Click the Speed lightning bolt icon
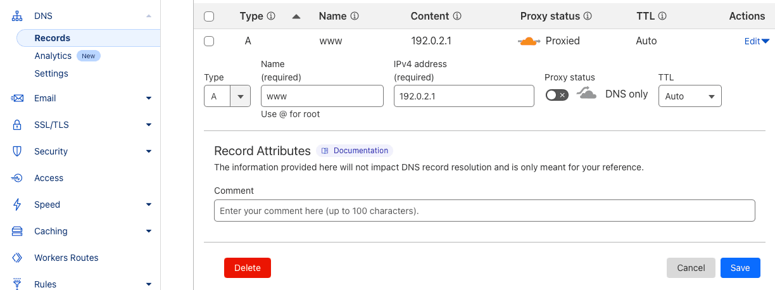The image size is (775, 290). (17, 205)
